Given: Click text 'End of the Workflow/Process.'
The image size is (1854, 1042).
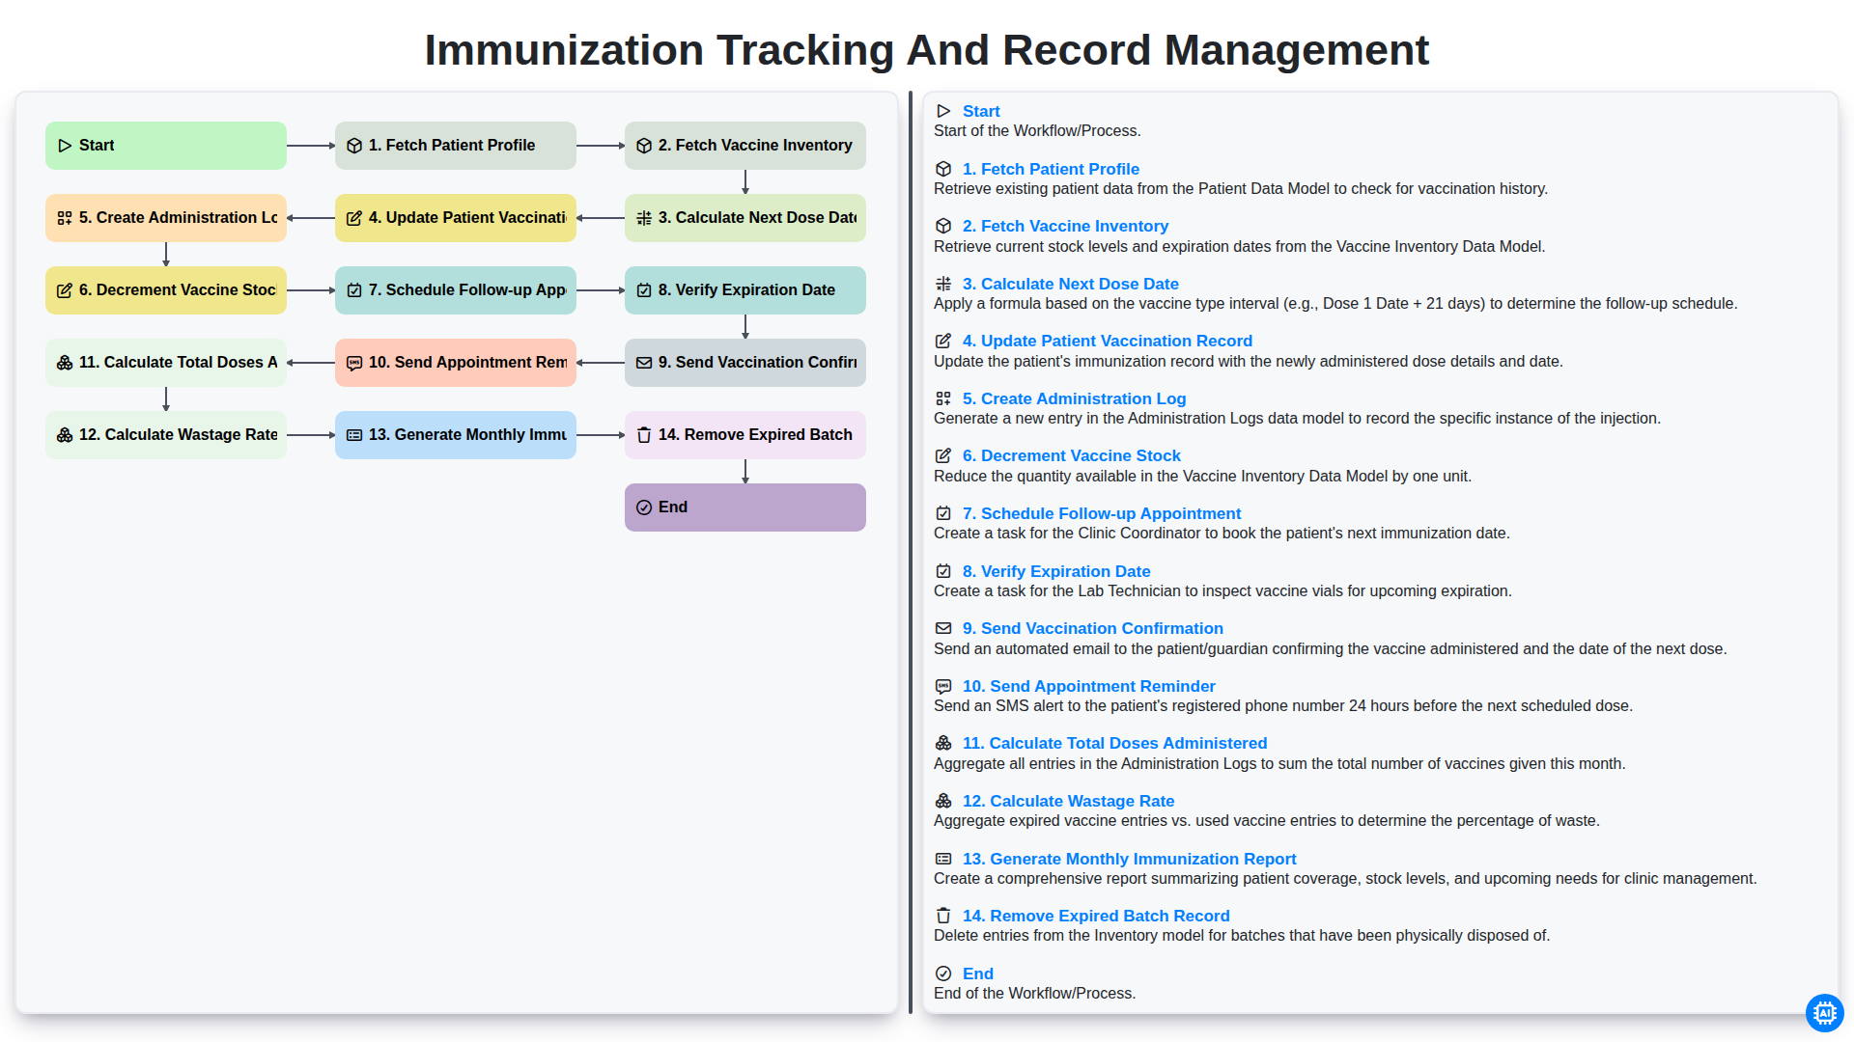Looking at the screenshot, I should tap(1034, 994).
